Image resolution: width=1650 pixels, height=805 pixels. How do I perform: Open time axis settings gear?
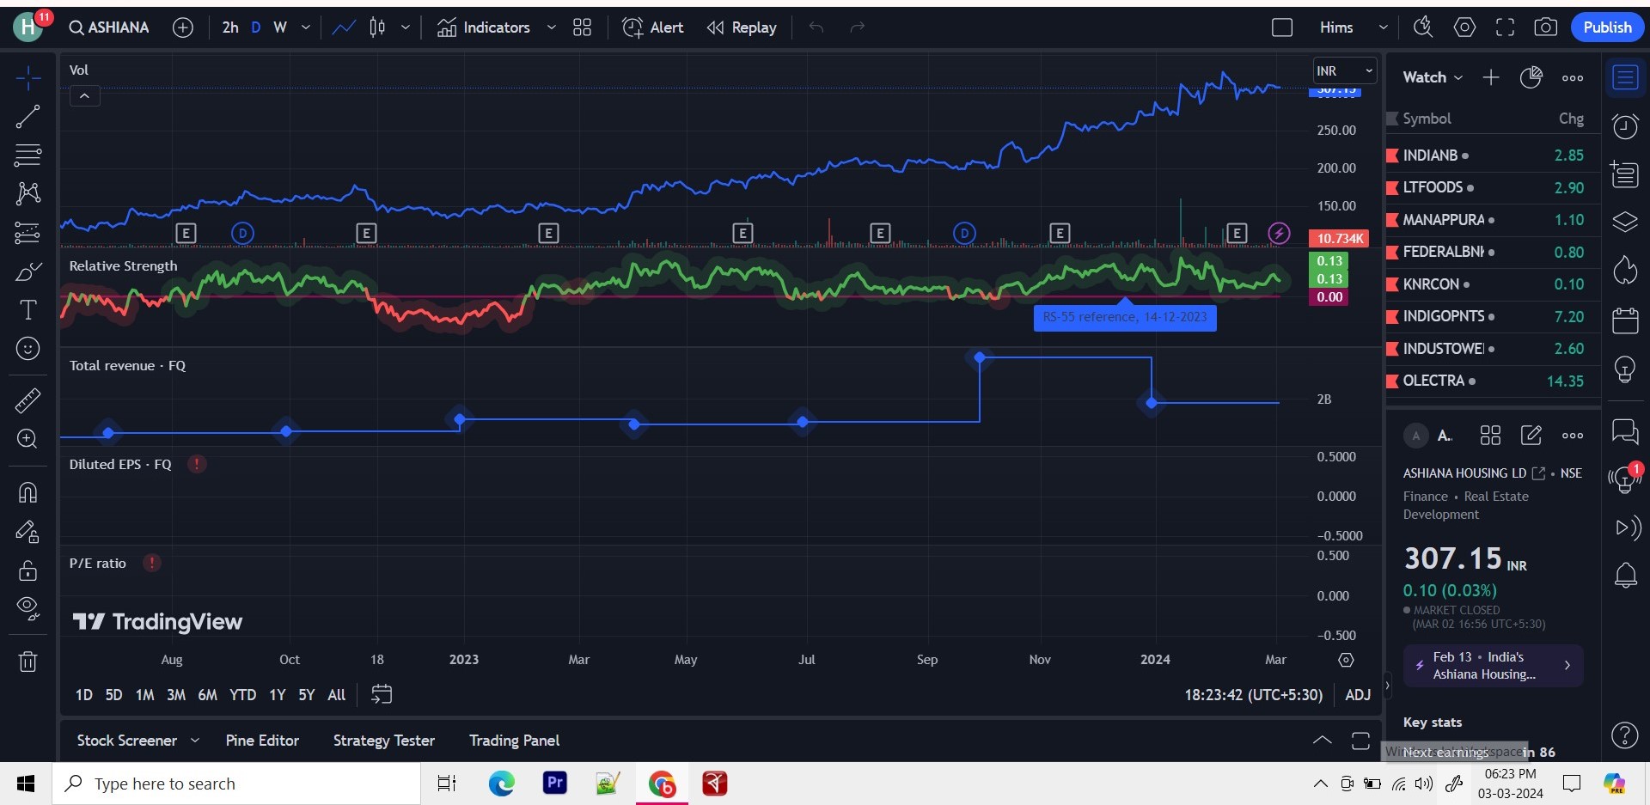pos(1346,660)
